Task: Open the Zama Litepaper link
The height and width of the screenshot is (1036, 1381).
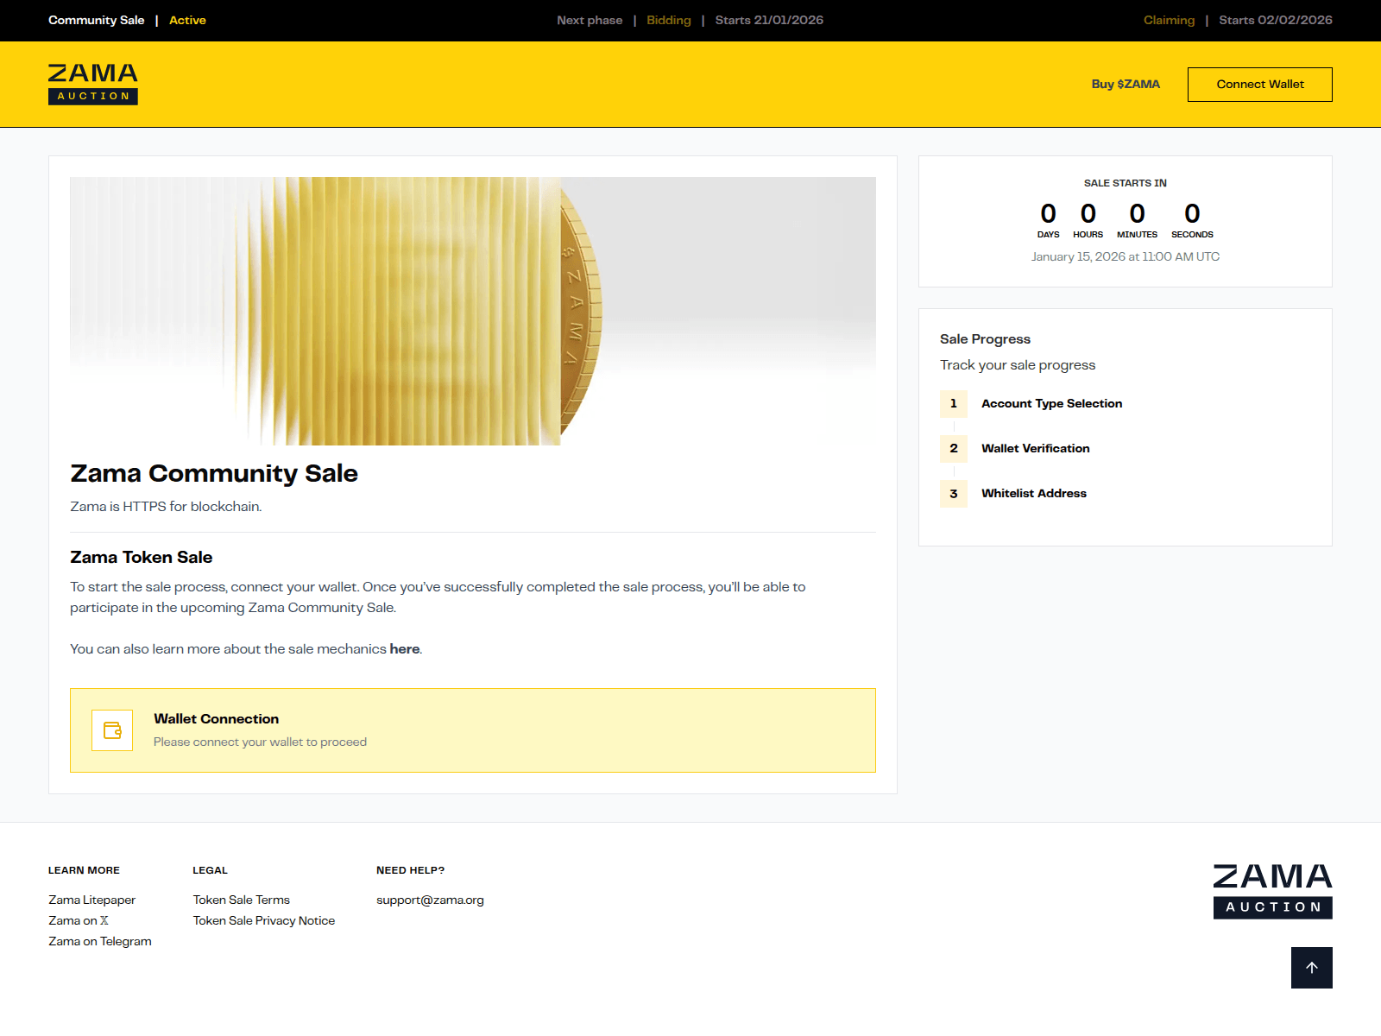Action: coord(92,900)
